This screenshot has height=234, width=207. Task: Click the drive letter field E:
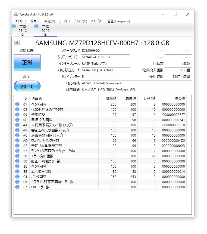tap(105, 77)
